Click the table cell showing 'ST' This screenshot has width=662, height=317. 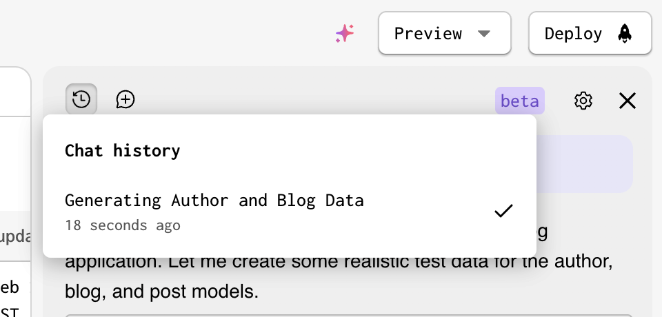coord(9,312)
